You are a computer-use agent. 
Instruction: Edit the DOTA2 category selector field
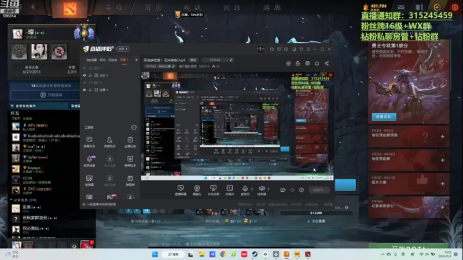pyautogui.click(x=218, y=60)
